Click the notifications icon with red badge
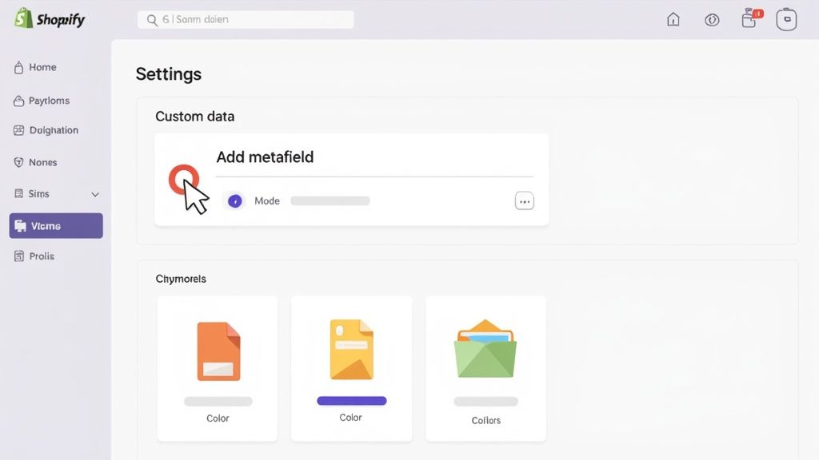Image resolution: width=819 pixels, height=460 pixels. click(749, 18)
